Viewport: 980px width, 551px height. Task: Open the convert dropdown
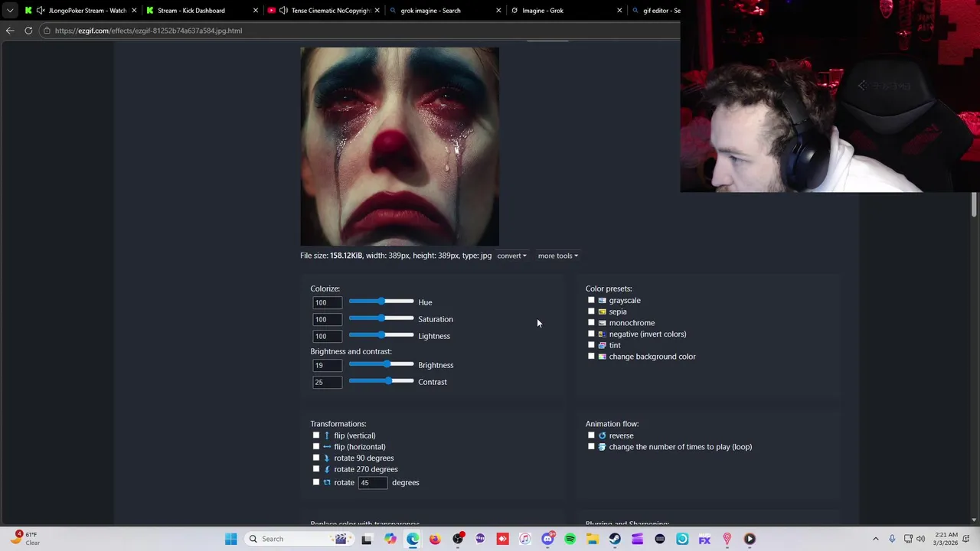(x=511, y=256)
